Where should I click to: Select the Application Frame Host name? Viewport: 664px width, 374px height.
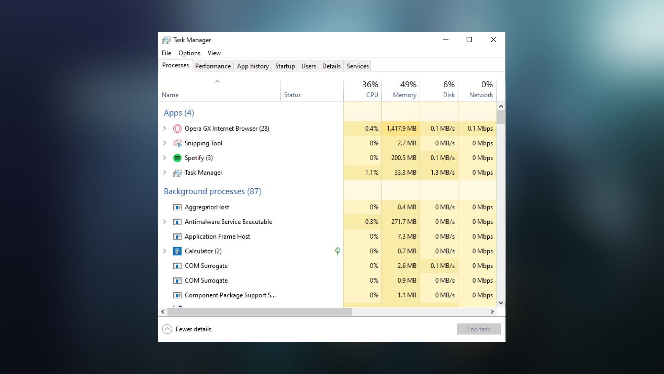[217, 237]
